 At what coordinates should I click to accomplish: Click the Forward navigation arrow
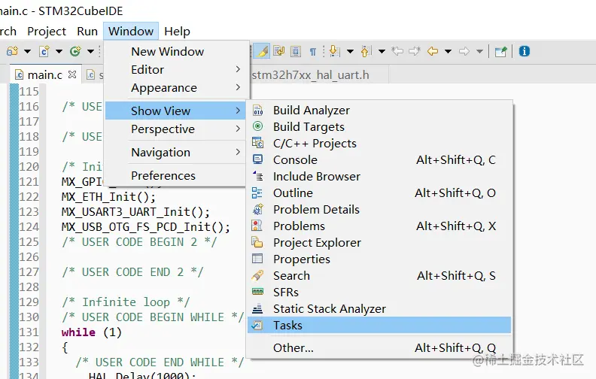(x=464, y=51)
